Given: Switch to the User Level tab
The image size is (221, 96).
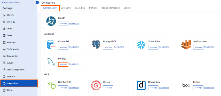Looking at the screenshot, I should click(66, 8).
